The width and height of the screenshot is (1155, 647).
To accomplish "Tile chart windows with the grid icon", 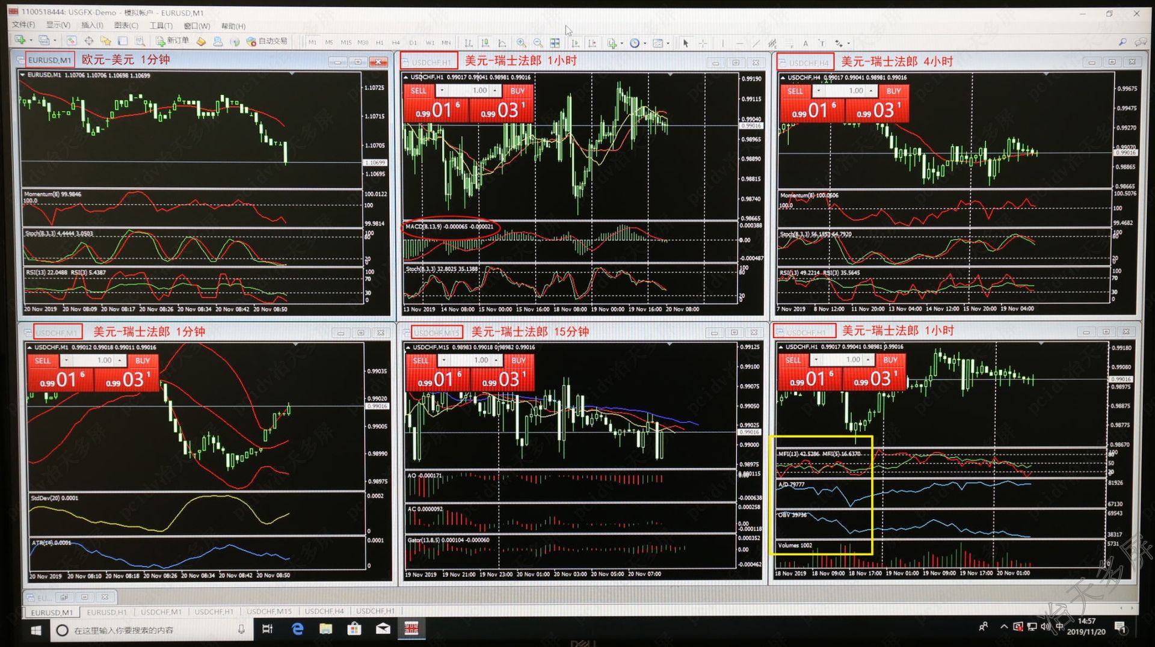I will tap(555, 43).
